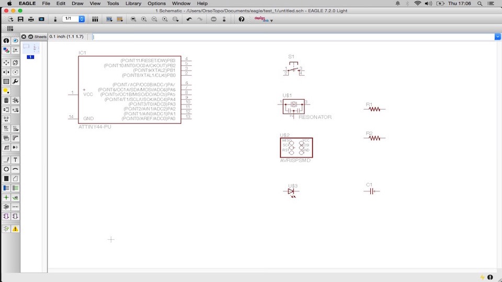Select the Smash tool
This screenshot has width=502, height=282.
pyautogui.click(x=6, y=138)
